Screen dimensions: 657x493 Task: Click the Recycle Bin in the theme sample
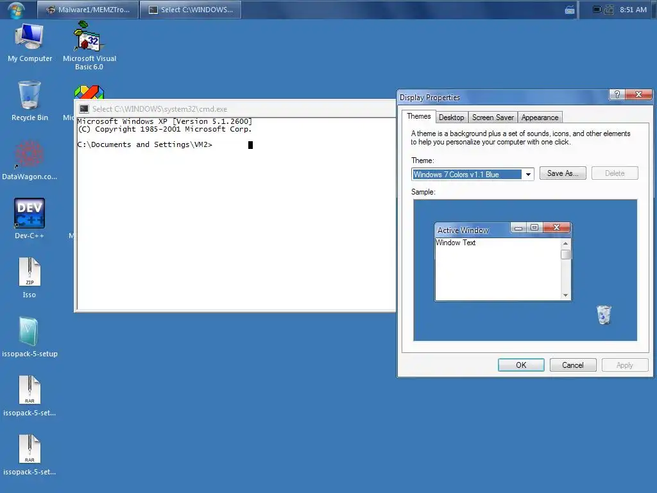click(604, 315)
